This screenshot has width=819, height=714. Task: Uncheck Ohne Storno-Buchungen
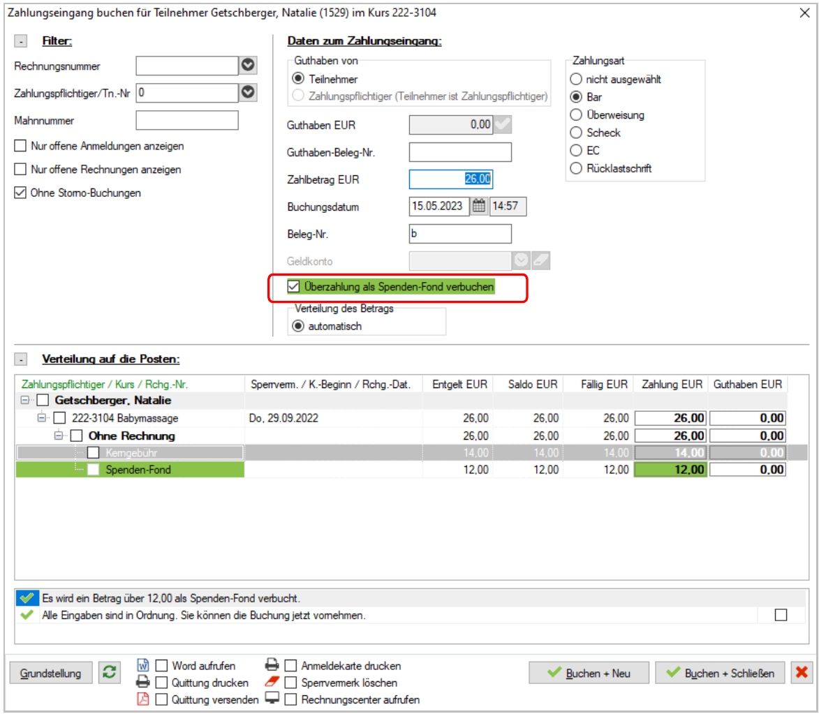coord(20,193)
